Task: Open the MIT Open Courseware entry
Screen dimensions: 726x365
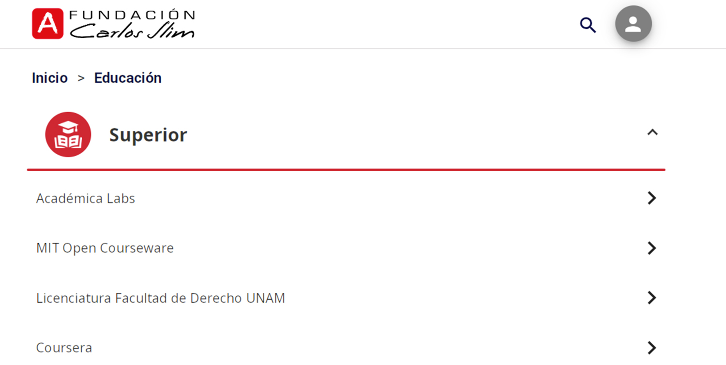Action: (x=105, y=248)
